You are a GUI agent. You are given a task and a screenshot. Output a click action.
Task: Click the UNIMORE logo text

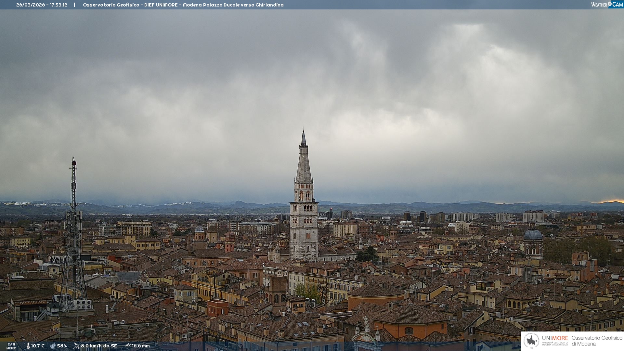pos(555,338)
